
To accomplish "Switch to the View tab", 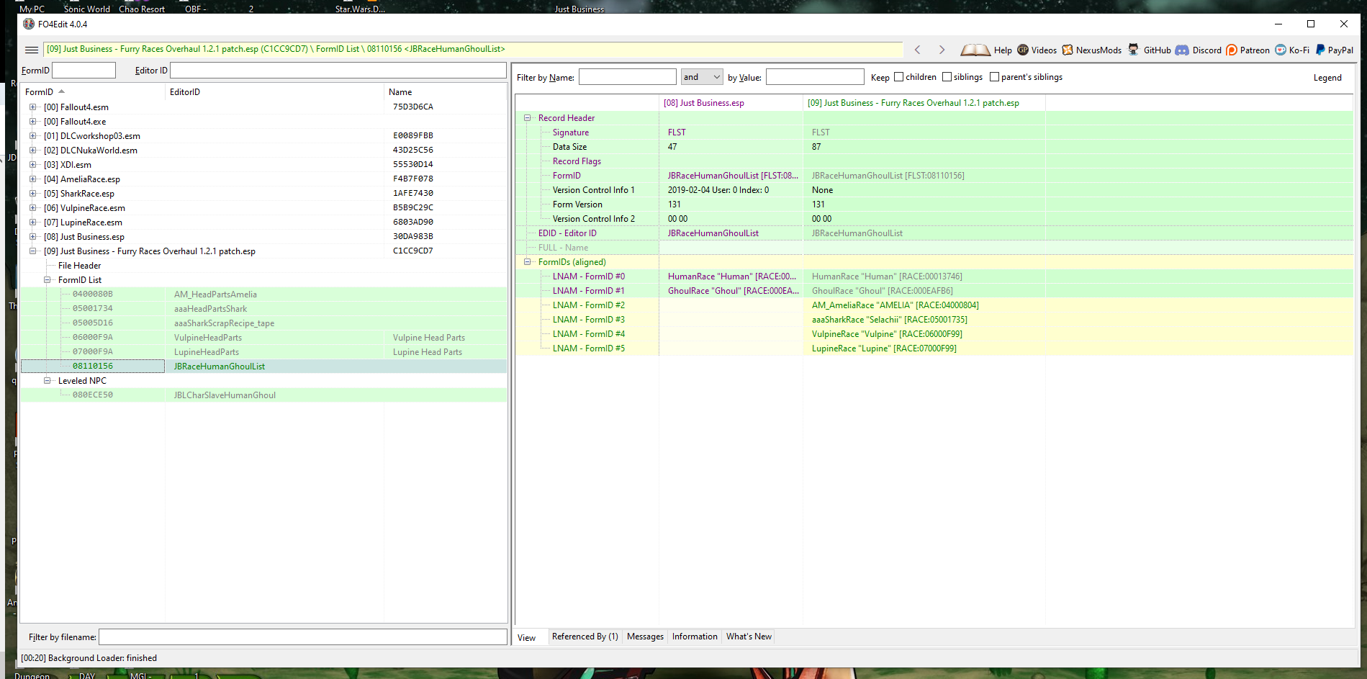I will pyautogui.click(x=527, y=637).
